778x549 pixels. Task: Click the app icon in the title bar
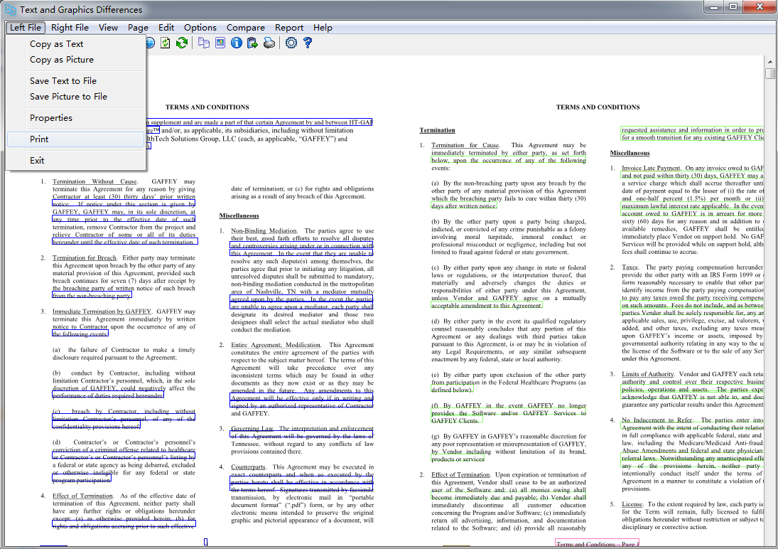[10, 9]
